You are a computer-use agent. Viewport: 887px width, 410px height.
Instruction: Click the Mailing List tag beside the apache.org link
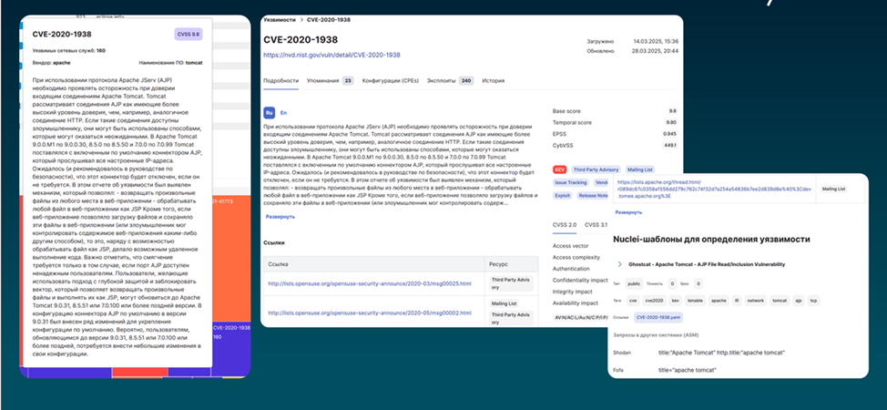(x=833, y=189)
